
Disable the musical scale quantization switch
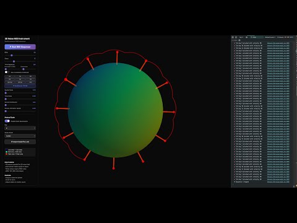click(7, 121)
